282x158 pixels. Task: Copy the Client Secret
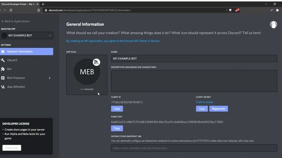(202, 109)
